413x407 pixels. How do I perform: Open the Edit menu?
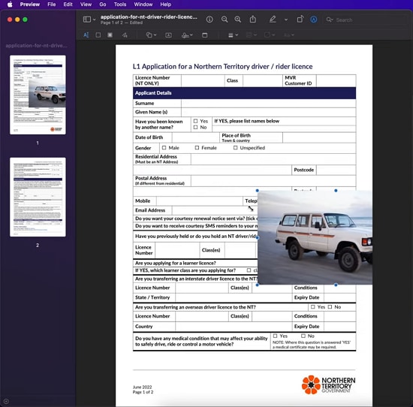(68, 5)
